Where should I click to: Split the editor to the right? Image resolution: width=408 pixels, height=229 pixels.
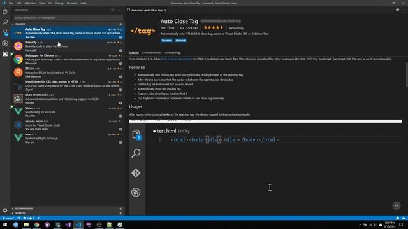pyautogui.click(x=397, y=10)
